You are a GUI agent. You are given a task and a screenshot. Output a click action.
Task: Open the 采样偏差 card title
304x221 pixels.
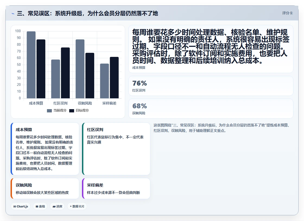tap(95, 185)
